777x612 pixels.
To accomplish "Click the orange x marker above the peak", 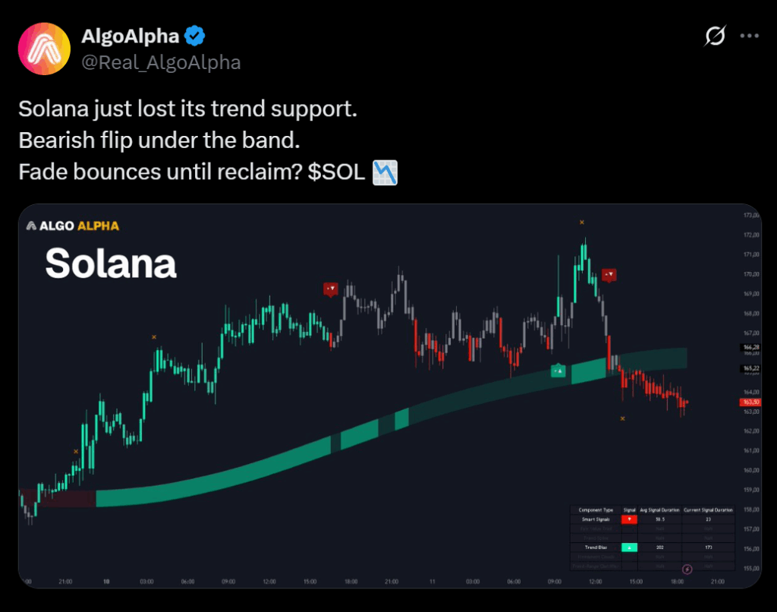I will 582,222.
